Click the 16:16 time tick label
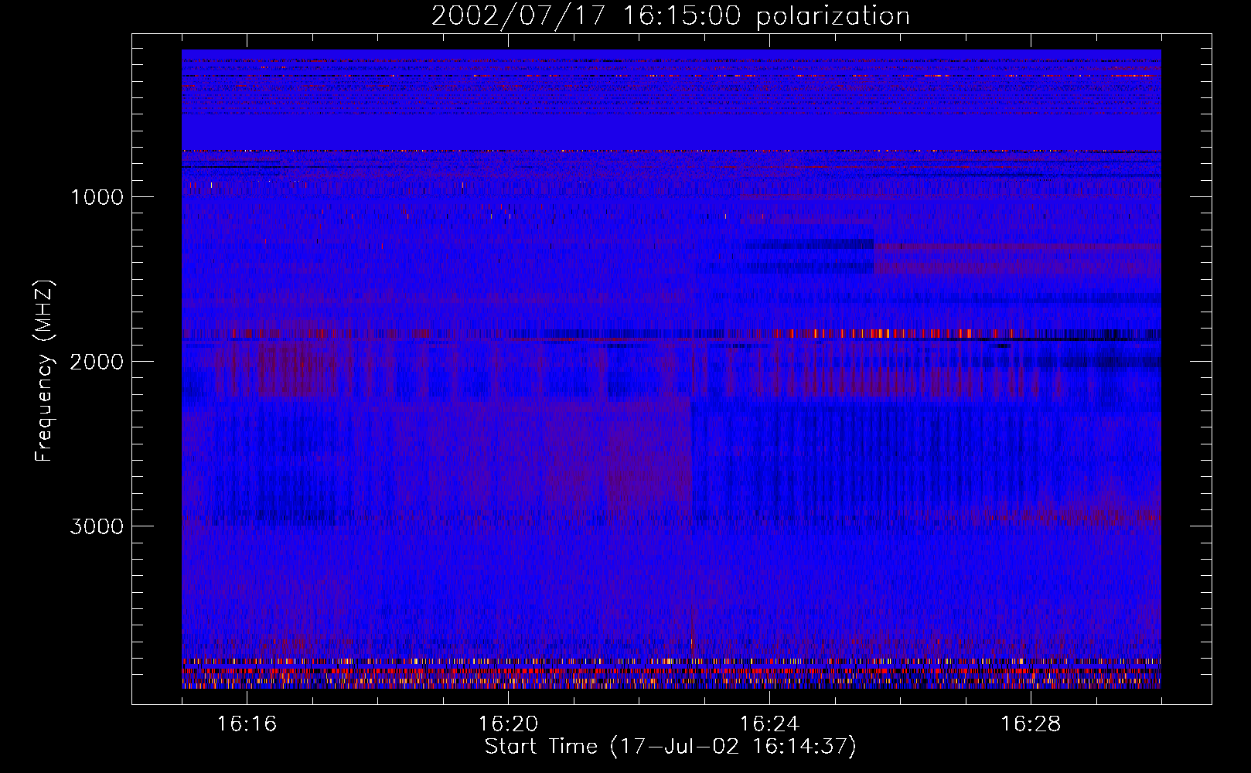Viewport: 1251px width, 773px height. [247, 724]
